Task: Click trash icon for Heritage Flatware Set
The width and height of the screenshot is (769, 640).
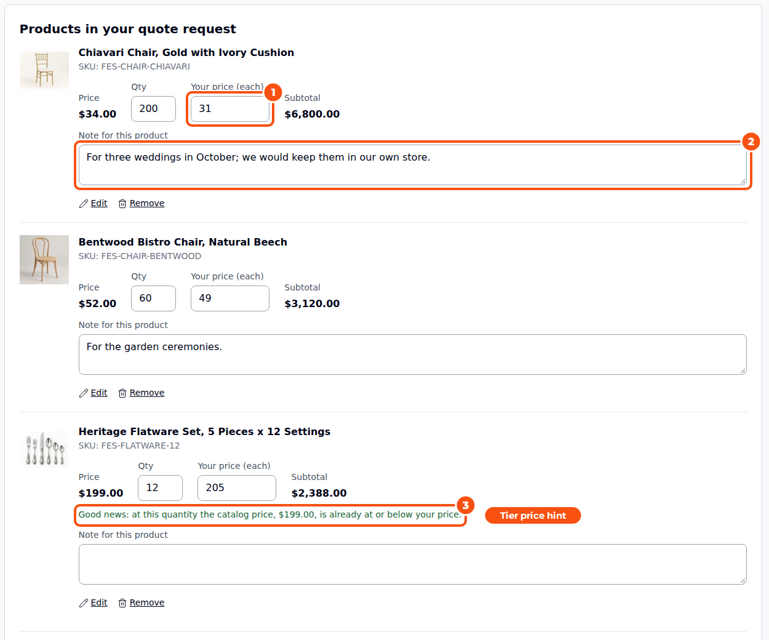Action: click(x=122, y=603)
